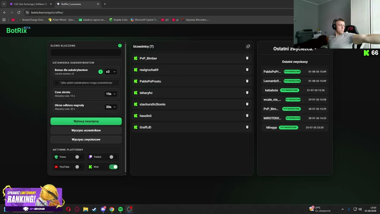This screenshot has height=214, width=380.
Task: Open Discord from the taskbar
Action: pos(103,209)
